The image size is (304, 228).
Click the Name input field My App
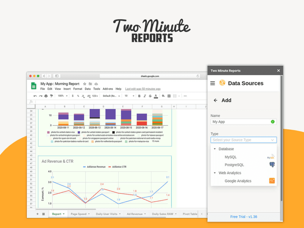pyautogui.click(x=243, y=122)
